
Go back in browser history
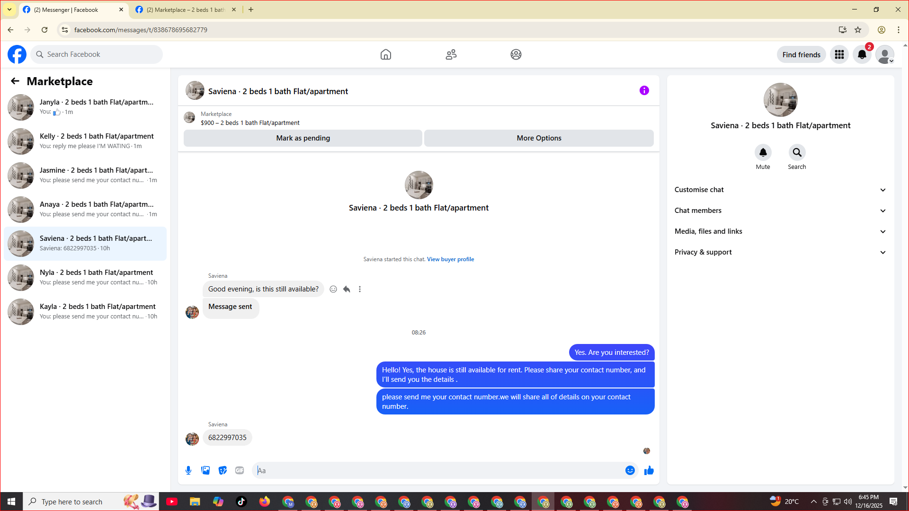coord(10,30)
